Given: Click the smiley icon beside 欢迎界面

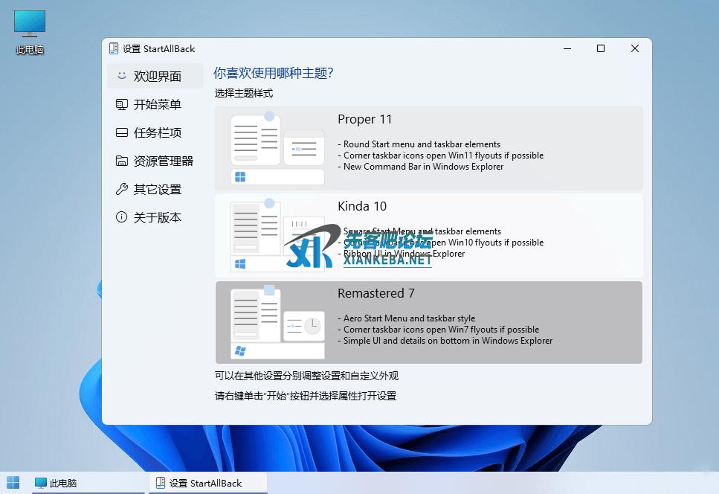Looking at the screenshot, I should (121, 76).
